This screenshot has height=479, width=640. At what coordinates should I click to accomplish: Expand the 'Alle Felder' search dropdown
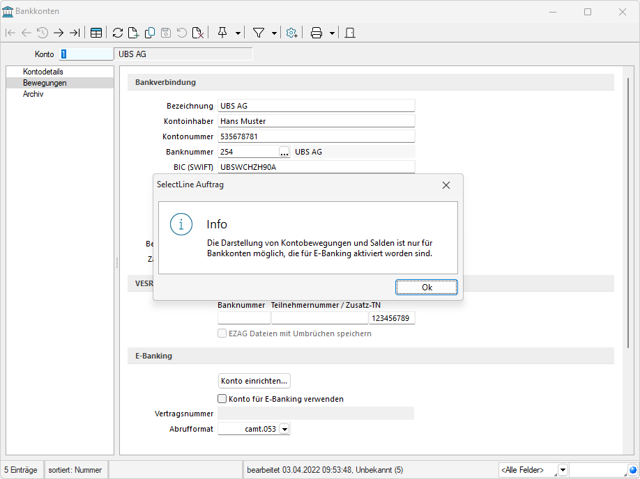(563, 470)
